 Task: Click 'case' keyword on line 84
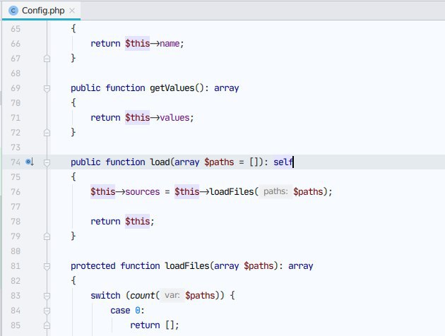[x=120, y=310]
